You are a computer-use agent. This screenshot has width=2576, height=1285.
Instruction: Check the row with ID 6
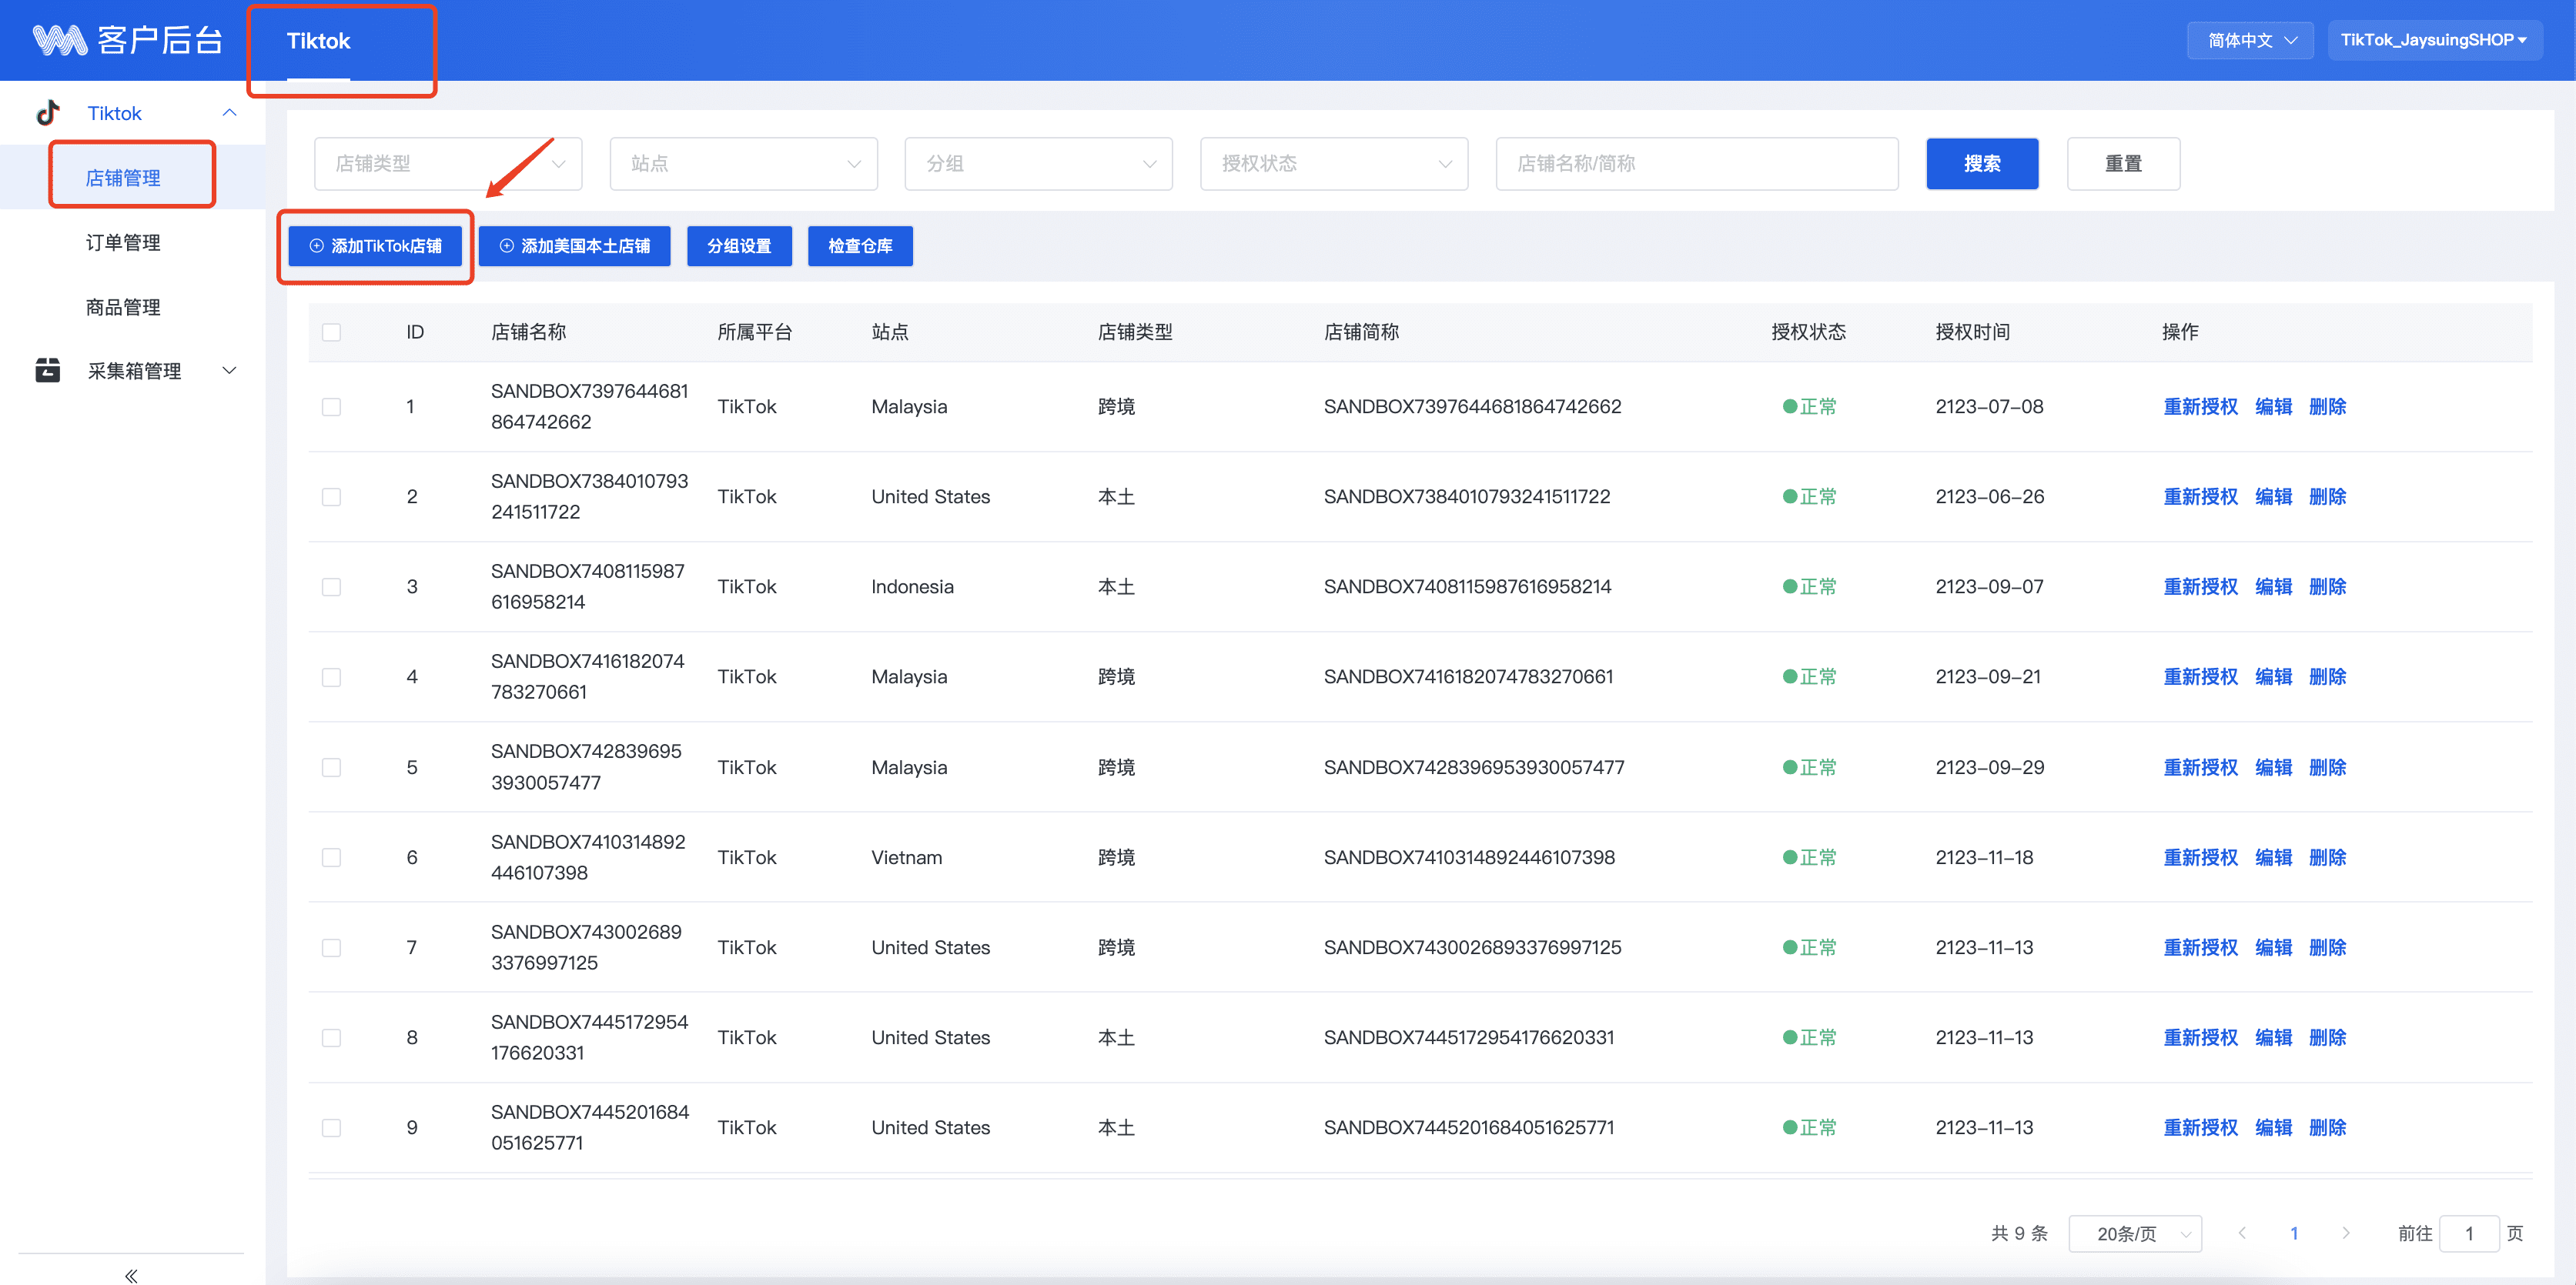[331, 857]
